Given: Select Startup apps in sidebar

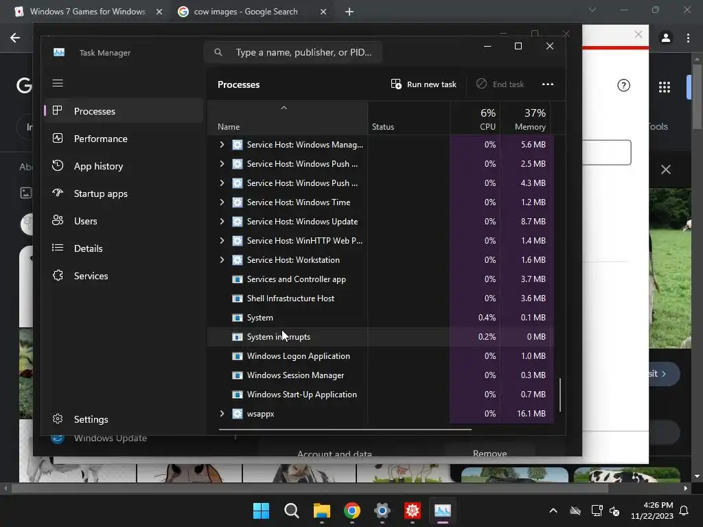Looking at the screenshot, I should (124, 194).
